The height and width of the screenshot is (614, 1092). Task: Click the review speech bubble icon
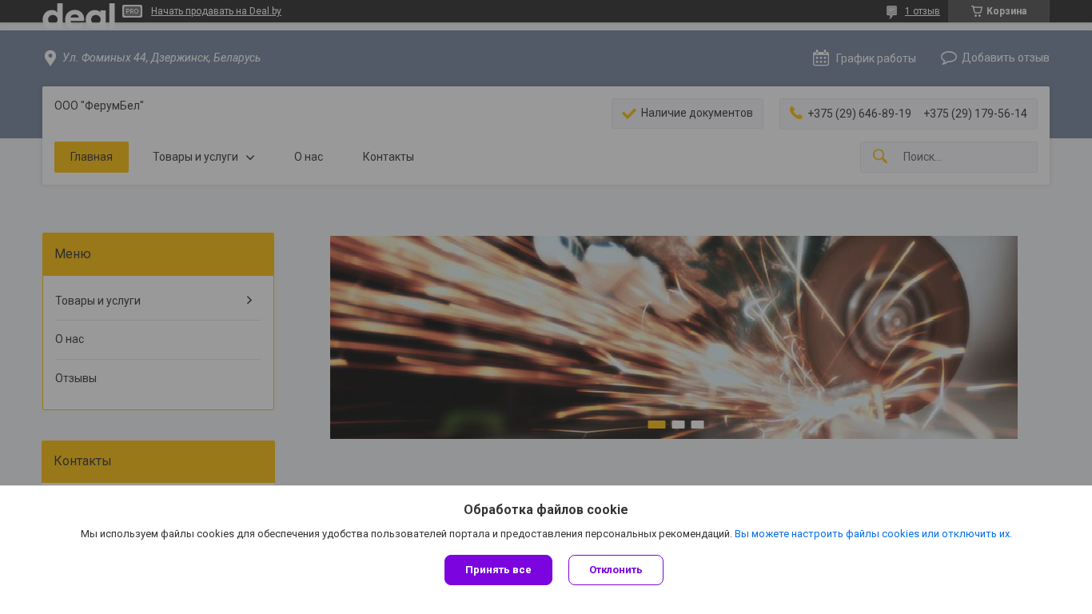(891, 11)
